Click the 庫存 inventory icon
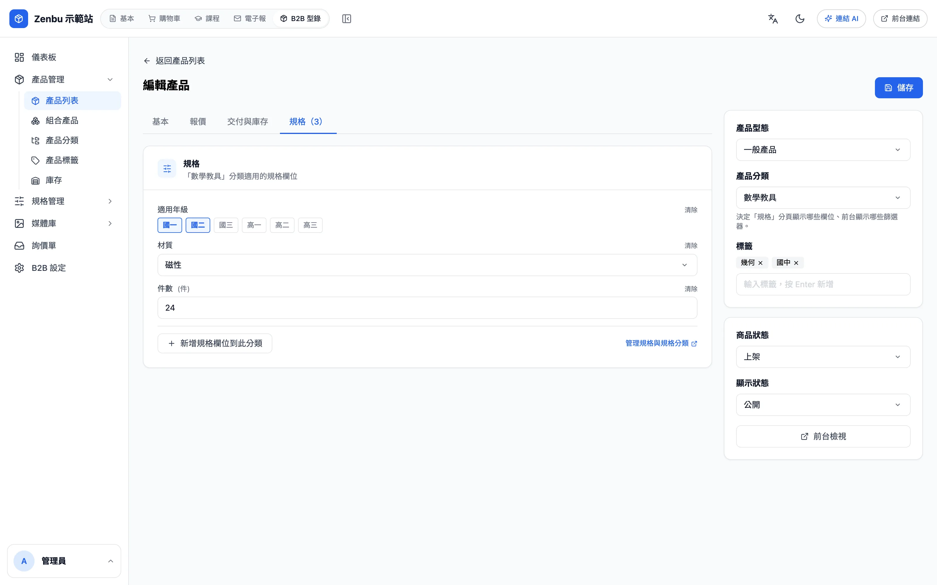The height and width of the screenshot is (585, 937). 36,180
